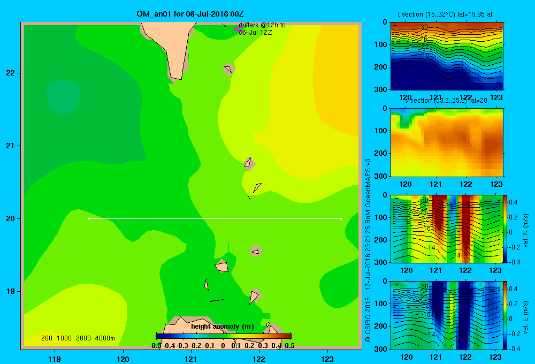This screenshot has height=364, width=535.
Task: Click depth label 300 on the salinity section axis
Action: tap(381, 176)
